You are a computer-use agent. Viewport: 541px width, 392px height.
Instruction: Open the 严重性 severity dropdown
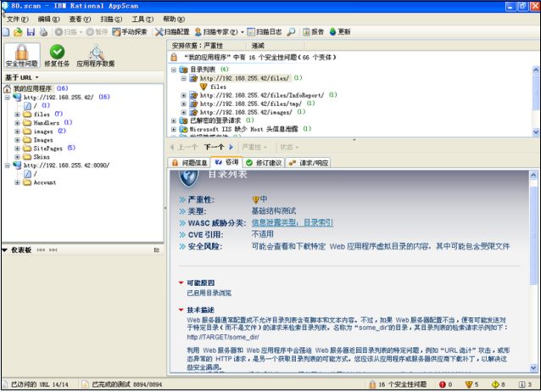[254, 147]
